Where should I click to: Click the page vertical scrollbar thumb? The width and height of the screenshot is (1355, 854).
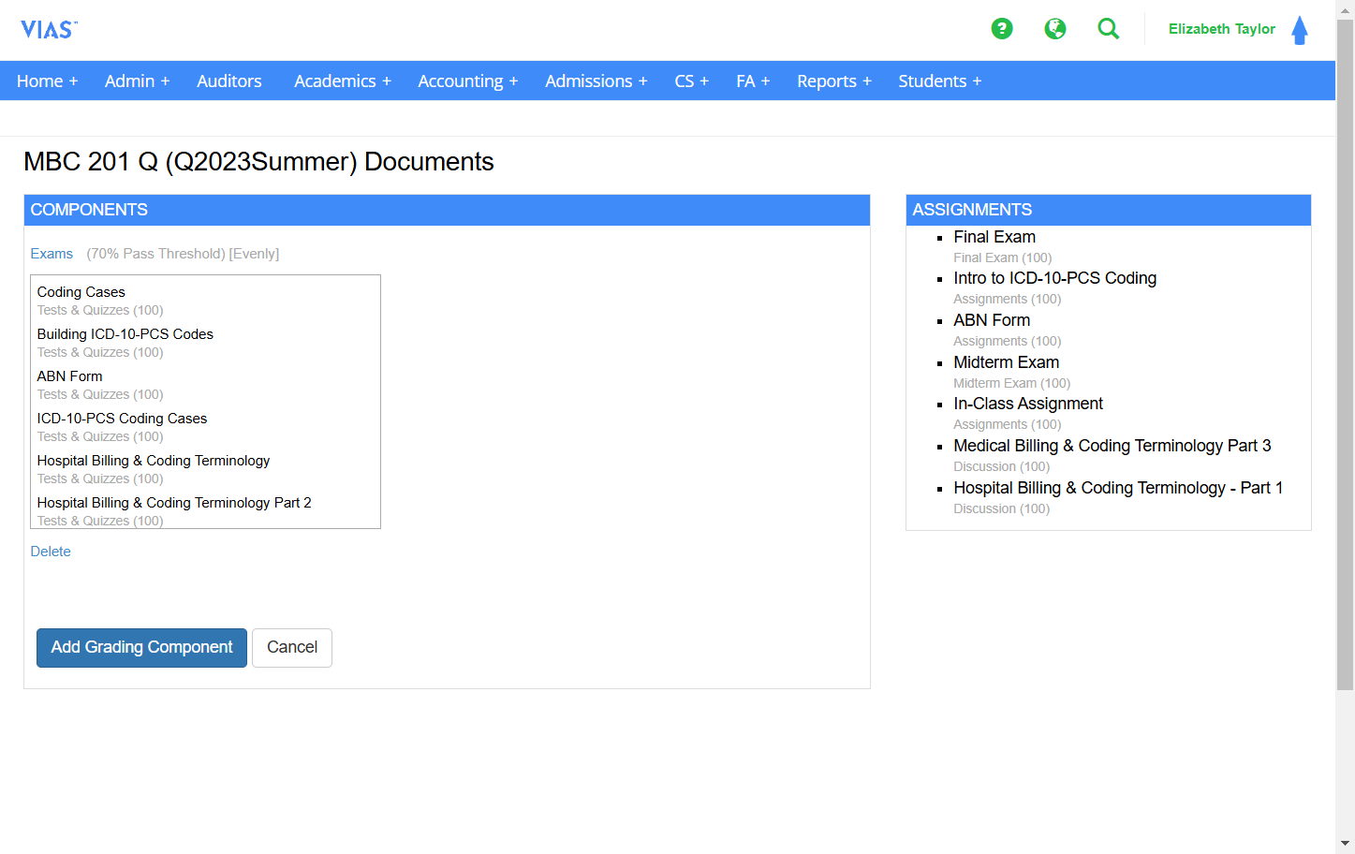pos(1345,354)
